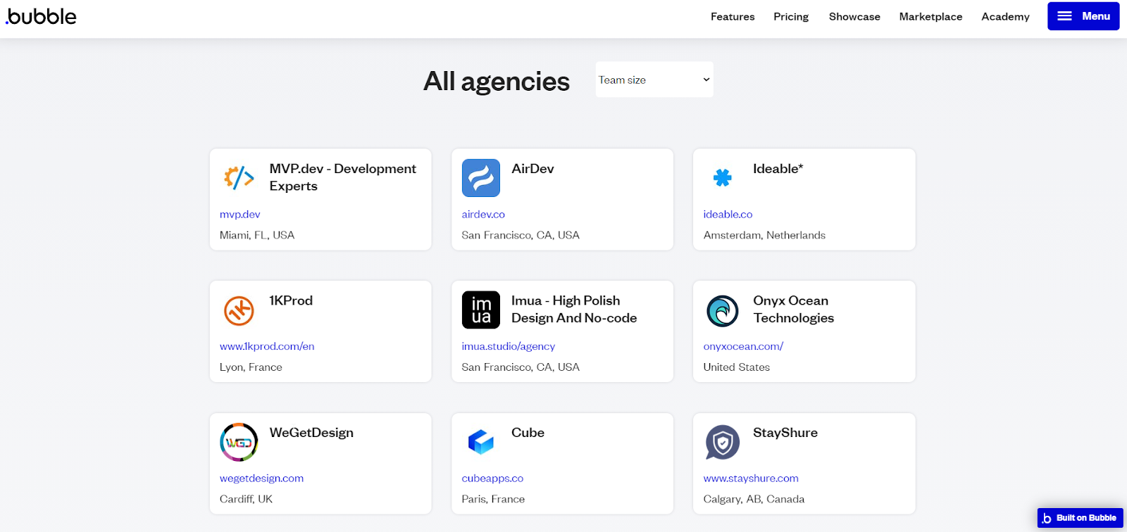Open the Academy nav item
Viewport: 1127px width, 532px height.
click(1005, 16)
